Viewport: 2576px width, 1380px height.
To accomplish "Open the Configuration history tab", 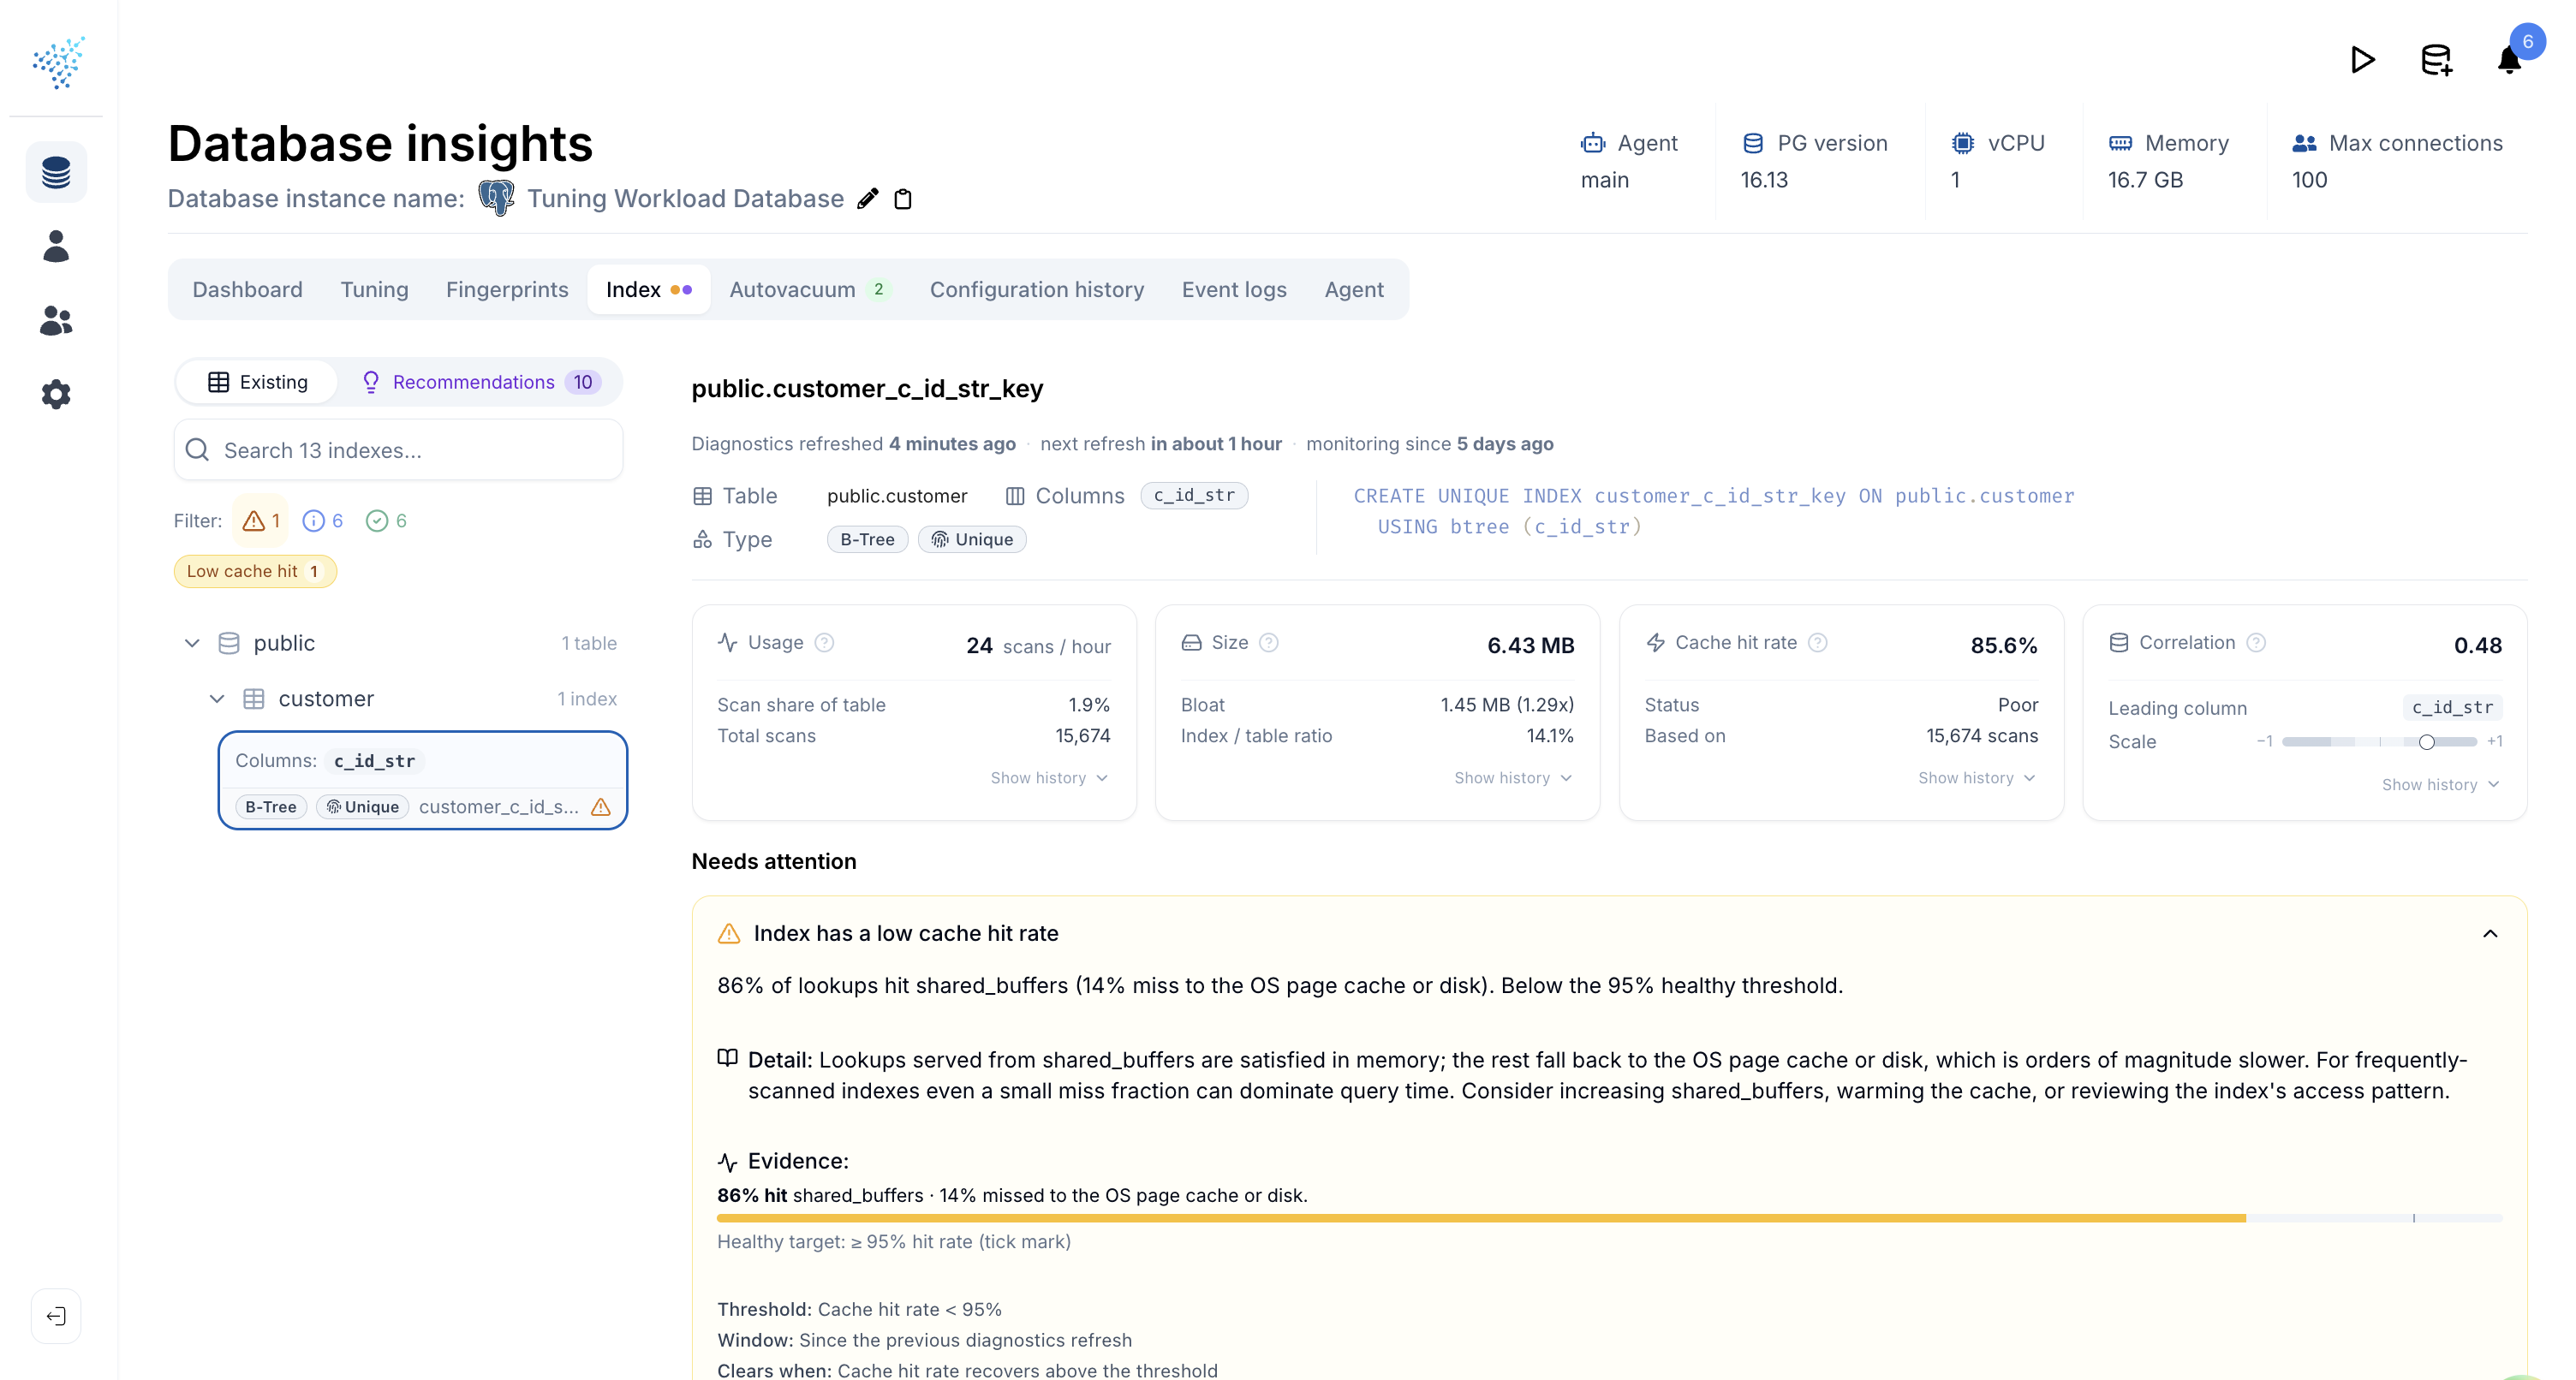I will pos(1037,290).
